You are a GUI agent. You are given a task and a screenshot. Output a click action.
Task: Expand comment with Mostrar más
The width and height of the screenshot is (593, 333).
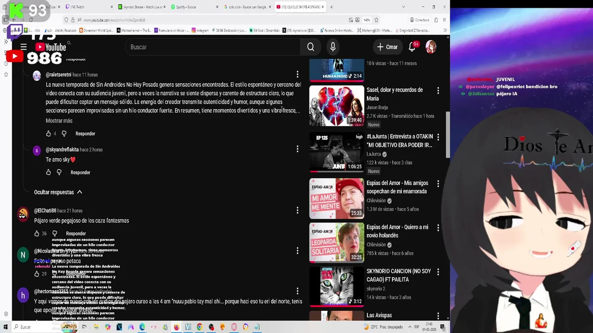point(59,121)
